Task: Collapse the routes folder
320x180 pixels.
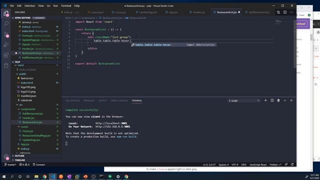Action: click(x=24, y=126)
